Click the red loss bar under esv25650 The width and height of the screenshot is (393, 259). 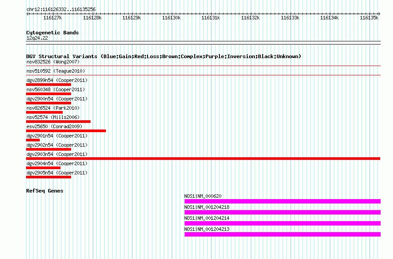[x=66, y=131]
